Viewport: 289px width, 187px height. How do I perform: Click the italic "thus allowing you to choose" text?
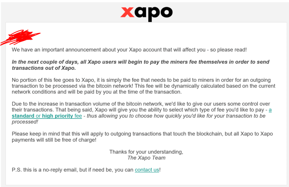(x=176, y=116)
